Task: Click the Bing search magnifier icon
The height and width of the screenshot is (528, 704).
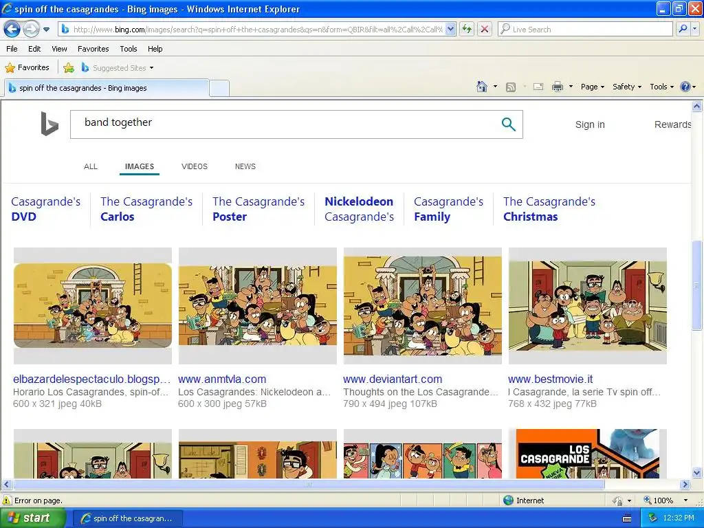Action: coord(508,124)
